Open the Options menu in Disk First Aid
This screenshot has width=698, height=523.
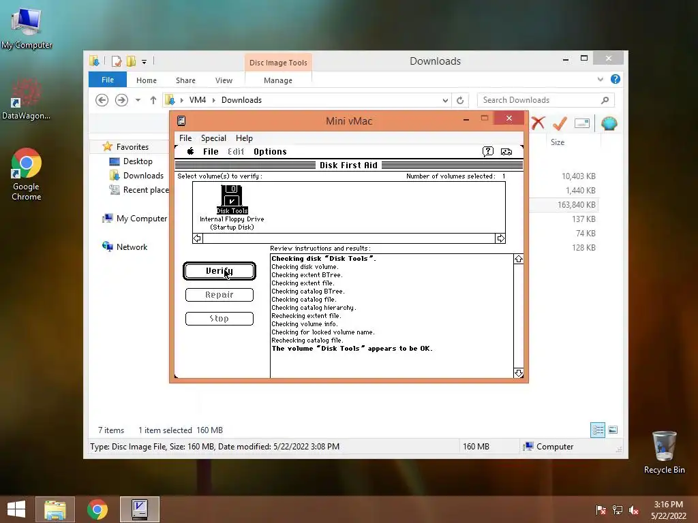coord(270,152)
